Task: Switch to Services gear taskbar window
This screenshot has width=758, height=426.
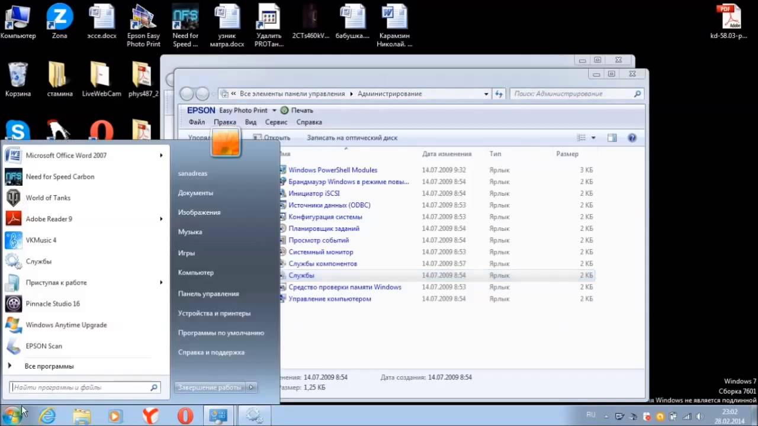Action: [x=255, y=416]
